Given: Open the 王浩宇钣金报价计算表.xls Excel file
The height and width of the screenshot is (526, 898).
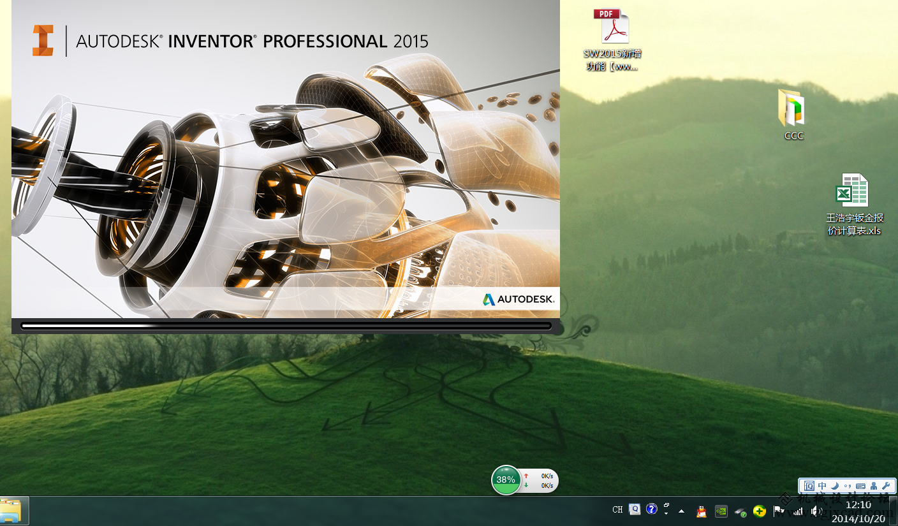Looking at the screenshot, I should (x=854, y=204).
